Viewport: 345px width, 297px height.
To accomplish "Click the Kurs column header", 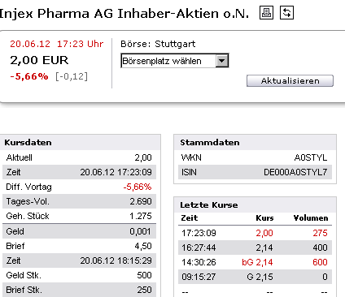I will 264,218.
